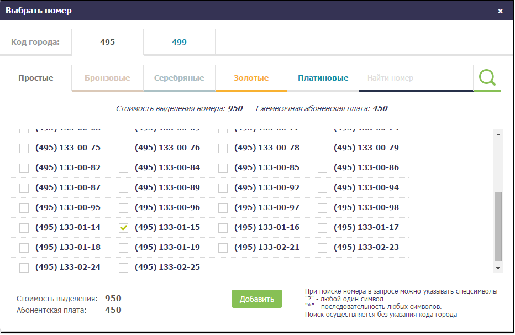Screen dimensions: 515x335
Task: Uncheck the (495) 133-01-15 number
Action: pos(124,228)
